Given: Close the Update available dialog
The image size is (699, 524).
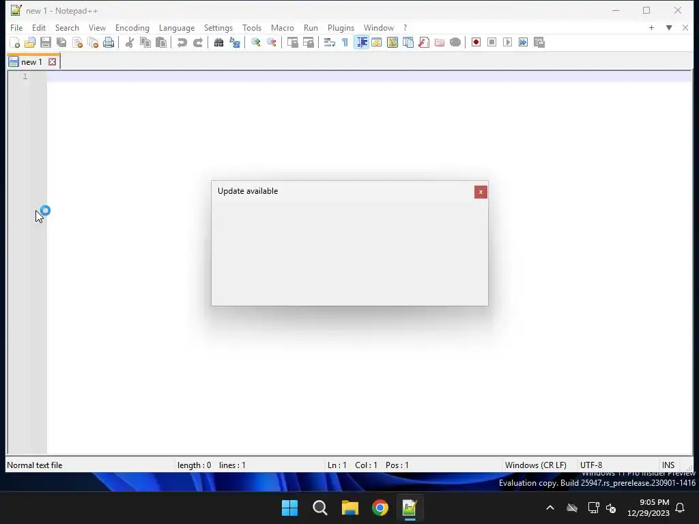Looking at the screenshot, I should tap(481, 192).
